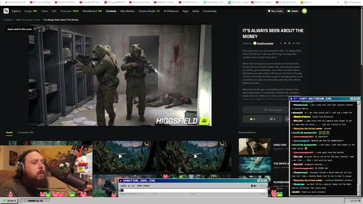Click the Clone project button
Image resolution: width=363 pixels, height=204 pixels.
pos(273,110)
